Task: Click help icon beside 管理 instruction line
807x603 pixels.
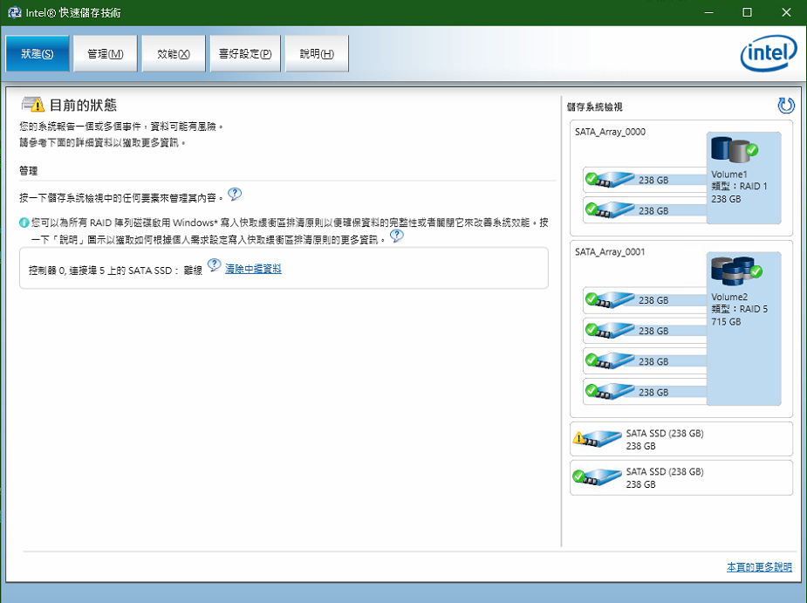Action: coord(235,194)
